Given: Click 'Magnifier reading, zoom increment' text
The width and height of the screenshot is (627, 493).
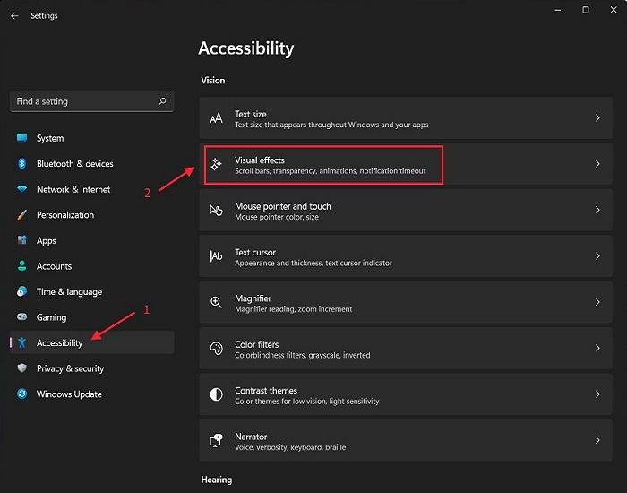Looking at the screenshot, I should click(x=294, y=309).
